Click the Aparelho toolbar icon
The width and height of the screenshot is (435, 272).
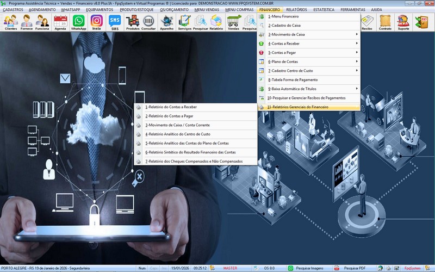coord(167,22)
